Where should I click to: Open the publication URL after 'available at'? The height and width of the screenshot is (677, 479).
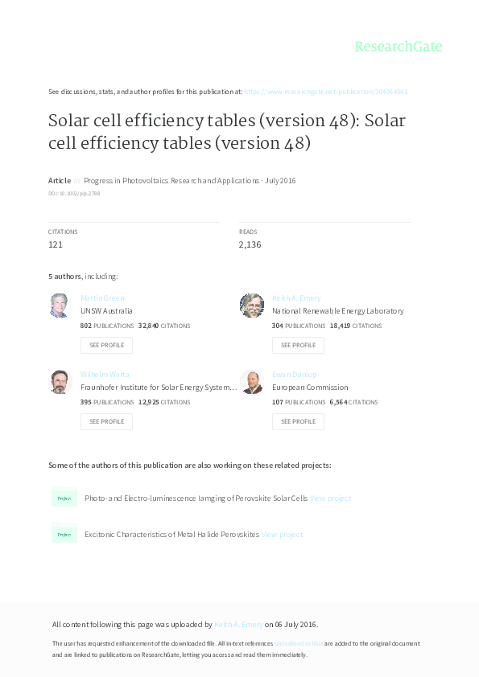326,92
